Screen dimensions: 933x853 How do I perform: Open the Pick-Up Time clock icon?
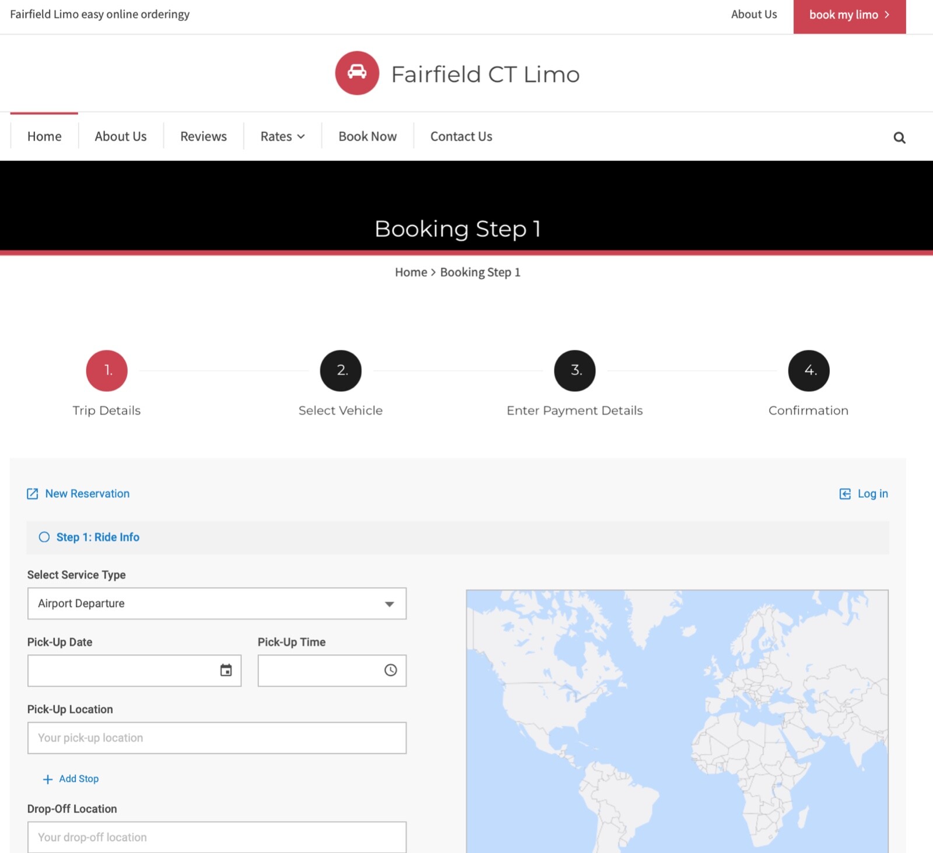(x=391, y=671)
